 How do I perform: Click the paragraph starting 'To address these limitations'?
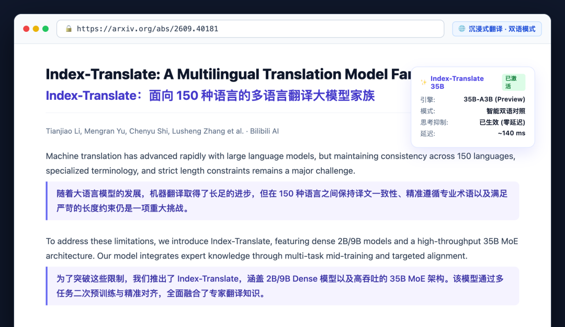(x=282, y=249)
